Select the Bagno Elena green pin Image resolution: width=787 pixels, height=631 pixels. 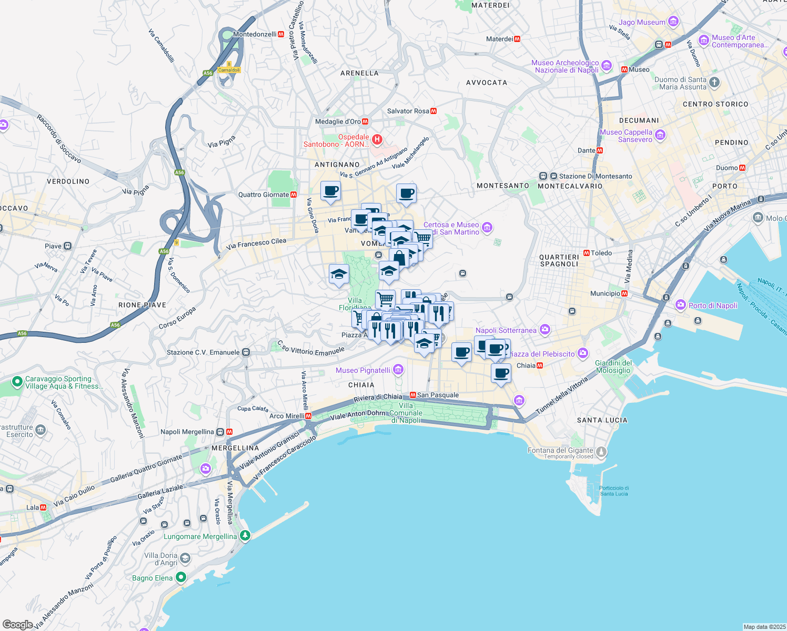click(x=180, y=577)
